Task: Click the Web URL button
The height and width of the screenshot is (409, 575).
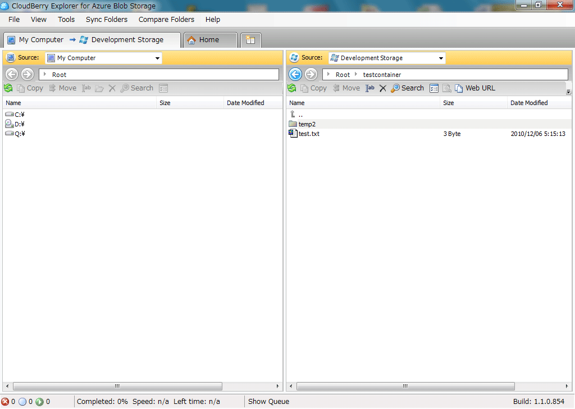Action: [x=475, y=88]
